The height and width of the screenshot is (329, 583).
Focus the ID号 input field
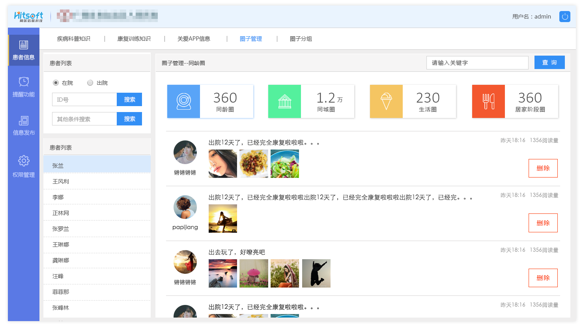click(84, 99)
